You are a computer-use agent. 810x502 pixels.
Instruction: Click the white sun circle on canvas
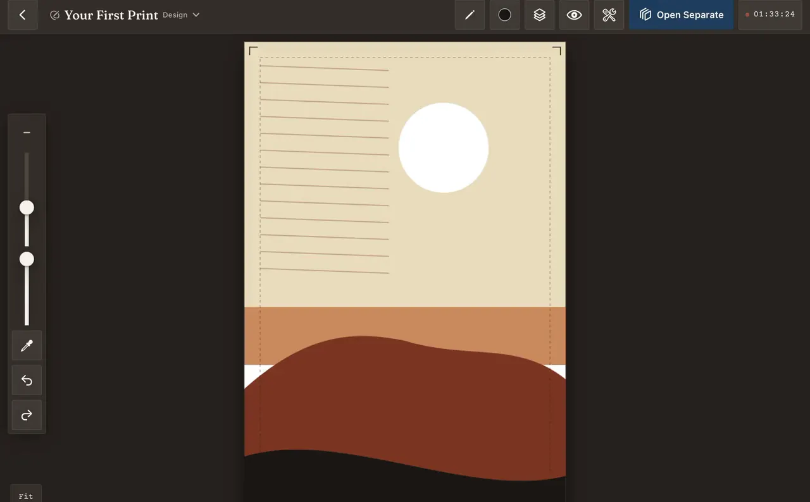click(444, 147)
